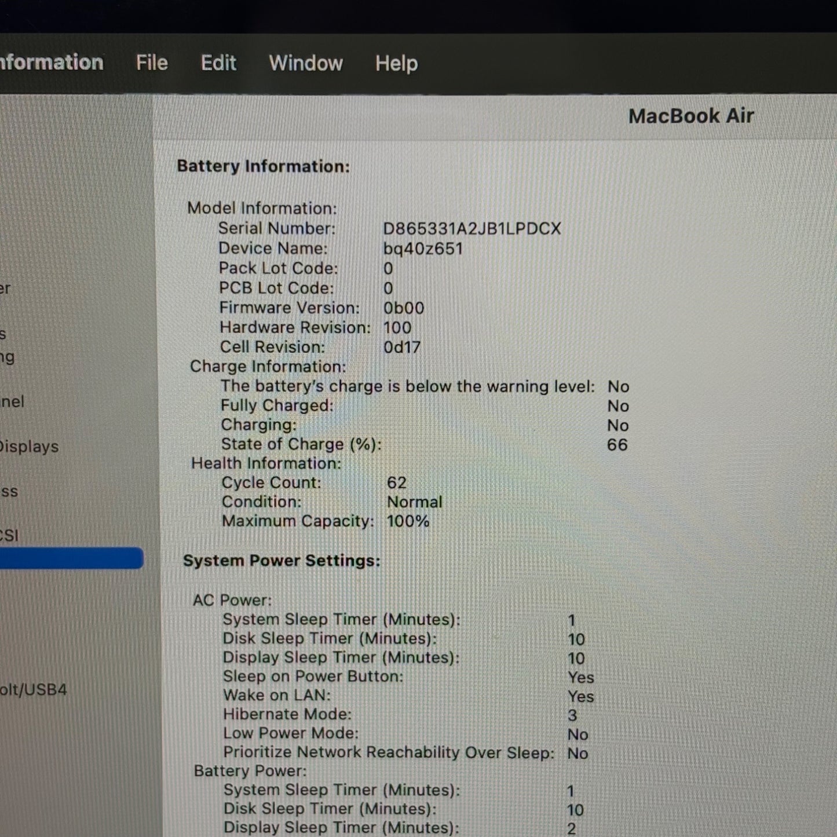This screenshot has width=837, height=837.
Task: Select the Cycle Count value 62
Action: point(397,483)
